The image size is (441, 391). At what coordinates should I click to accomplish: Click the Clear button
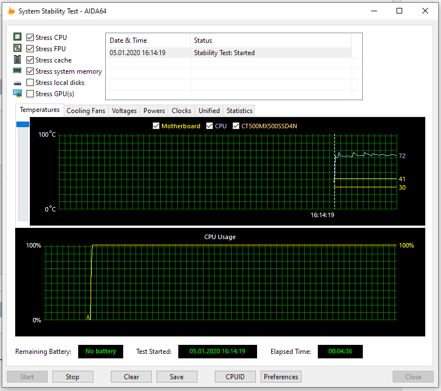(x=132, y=377)
